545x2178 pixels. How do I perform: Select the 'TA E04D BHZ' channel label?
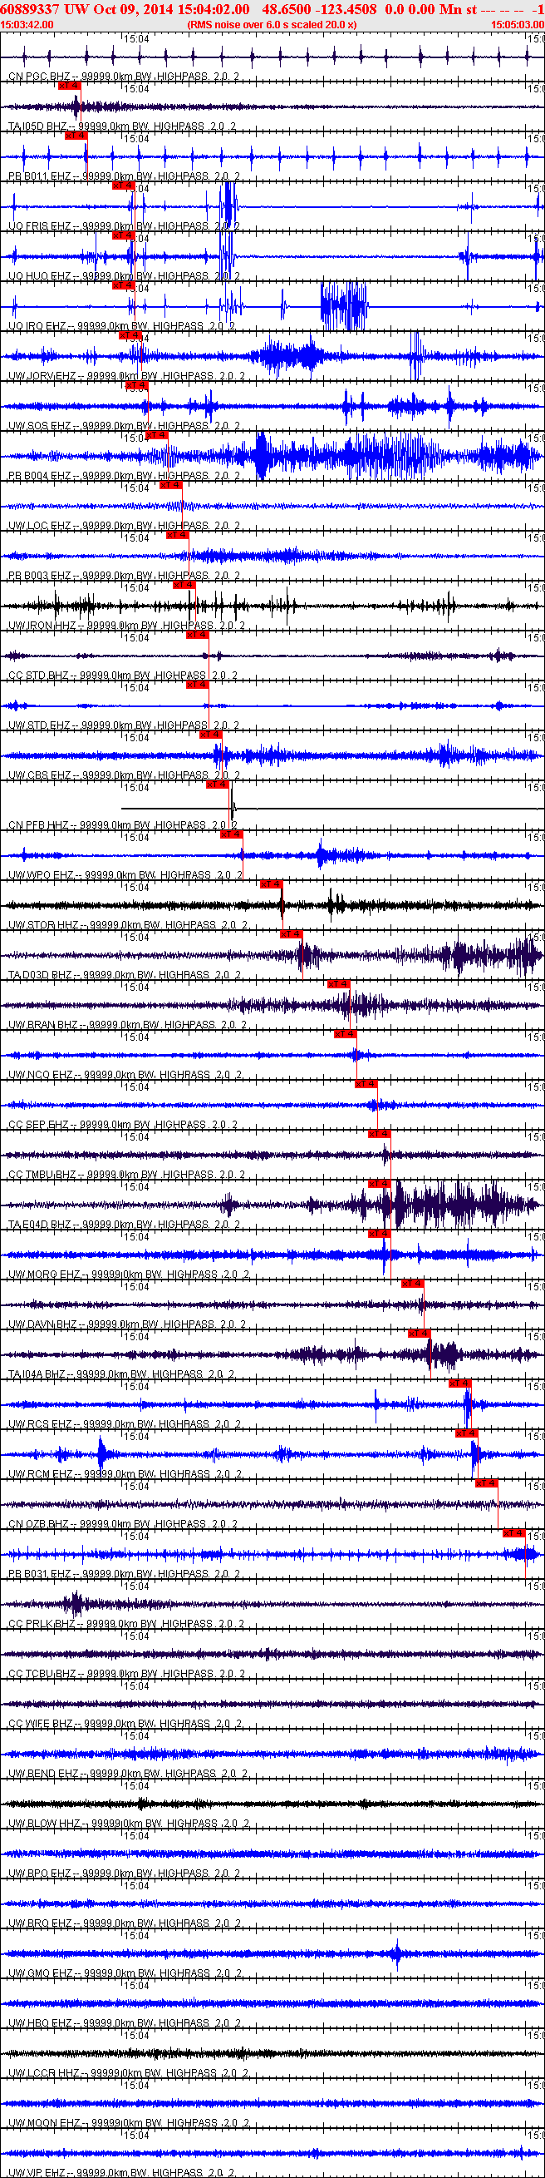pos(40,1225)
